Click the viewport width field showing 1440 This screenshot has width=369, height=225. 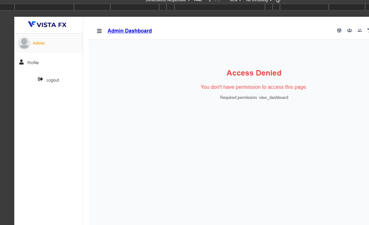pos(198,1)
